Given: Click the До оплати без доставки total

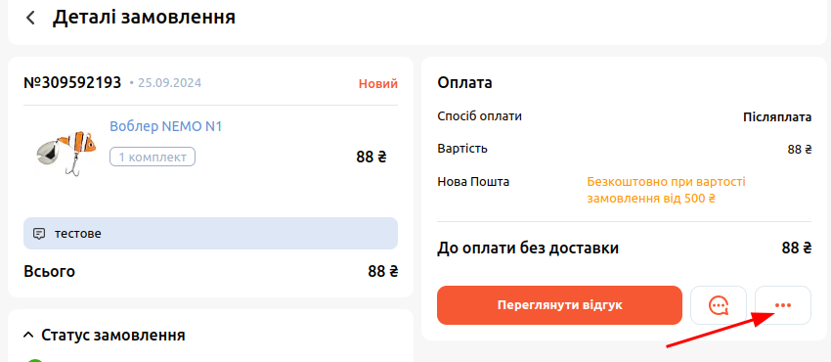Looking at the screenshot, I should 528,248.
